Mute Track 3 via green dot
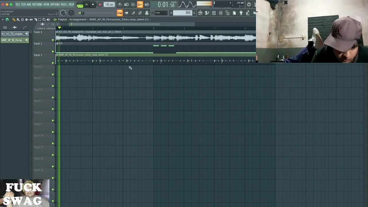368x207 pixels. (53, 63)
